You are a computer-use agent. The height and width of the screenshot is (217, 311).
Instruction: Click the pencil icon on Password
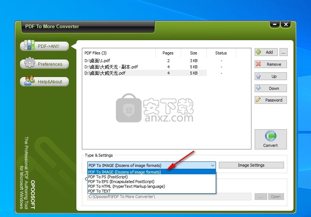(258, 100)
